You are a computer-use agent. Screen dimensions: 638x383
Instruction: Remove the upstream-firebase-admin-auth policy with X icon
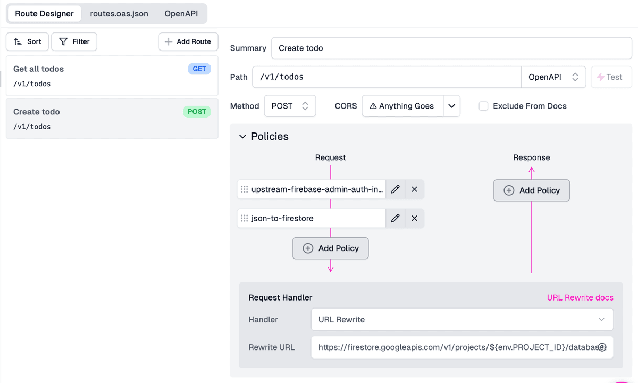[x=414, y=189]
